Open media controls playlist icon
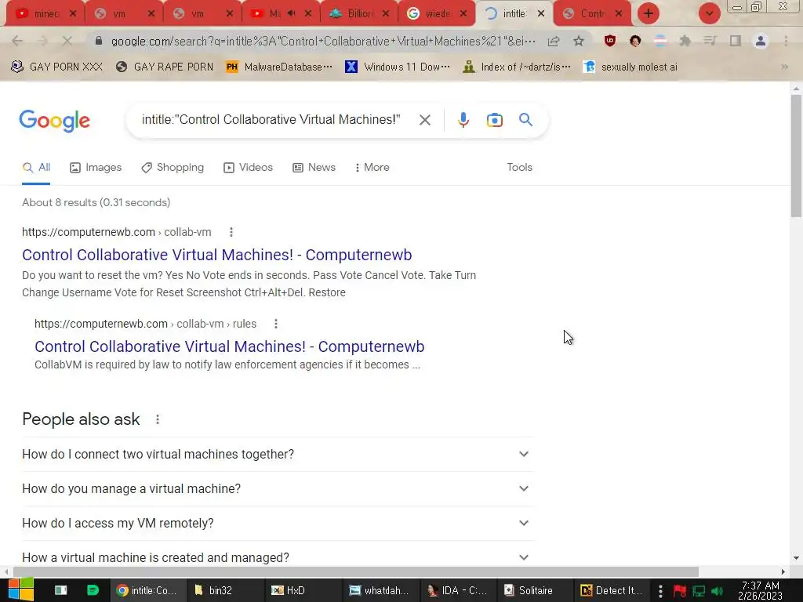The height and width of the screenshot is (602, 803). pos(710,41)
